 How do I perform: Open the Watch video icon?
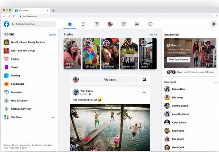[x=96, y=24]
